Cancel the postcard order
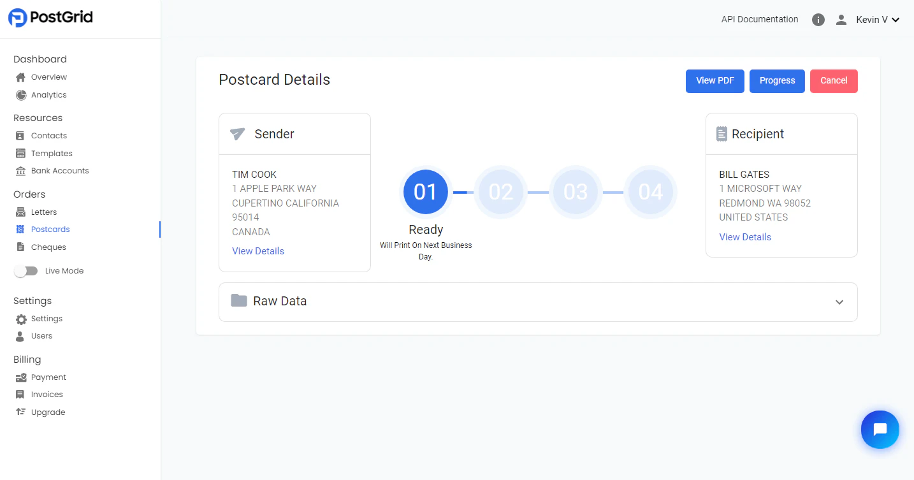The width and height of the screenshot is (914, 480). click(x=834, y=81)
